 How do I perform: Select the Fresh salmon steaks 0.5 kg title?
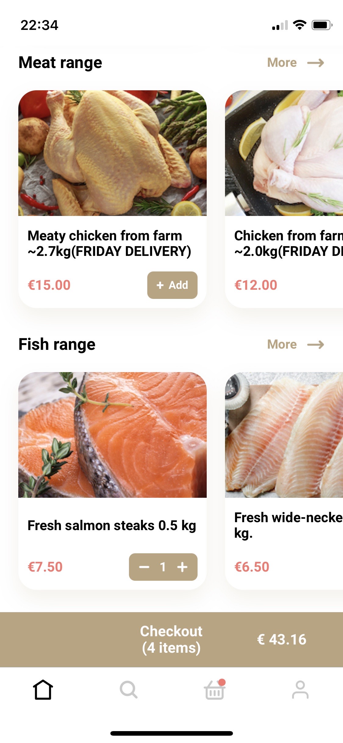pos(112,526)
